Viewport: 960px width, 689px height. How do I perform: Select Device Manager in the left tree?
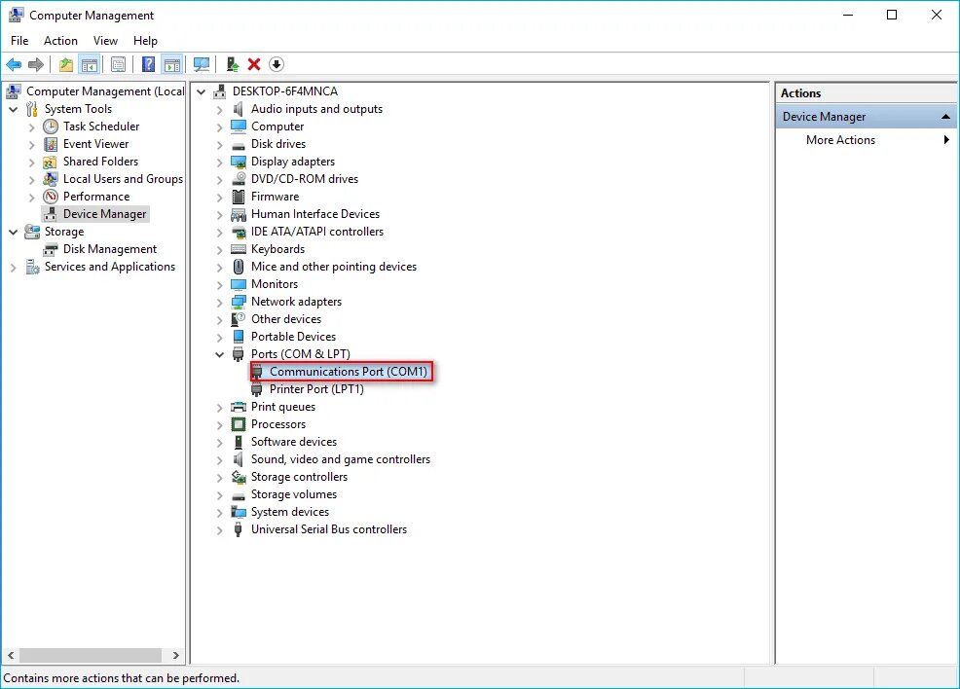click(x=105, y=214)
